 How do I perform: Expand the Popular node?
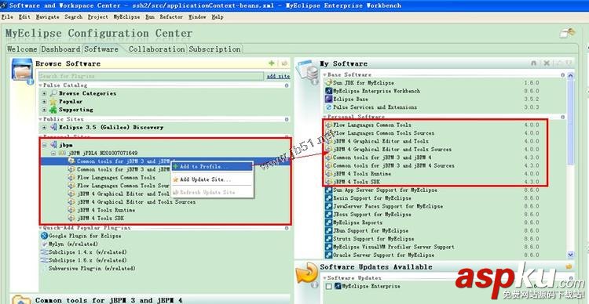point(44,102)
